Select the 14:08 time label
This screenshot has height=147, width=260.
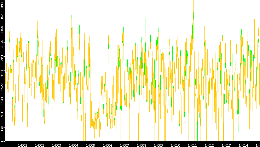click(x=141, y=145)
